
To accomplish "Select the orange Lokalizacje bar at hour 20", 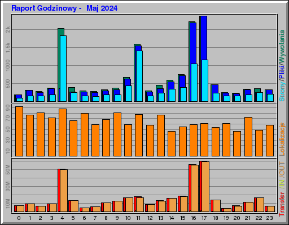I will click(237, 143).
